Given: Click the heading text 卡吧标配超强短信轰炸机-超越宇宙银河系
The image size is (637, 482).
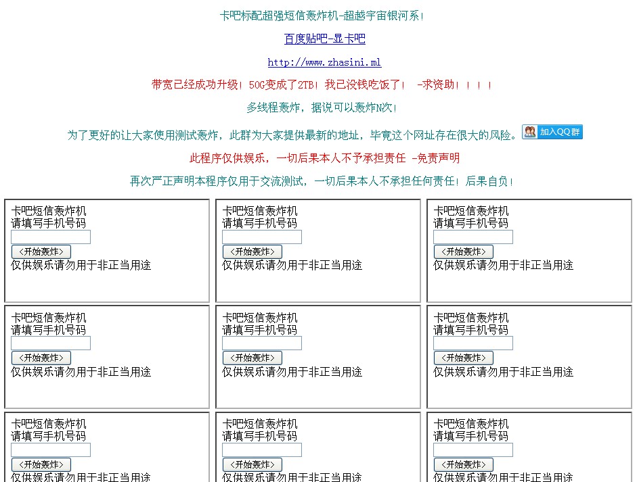Looking at the screenshot, I should [x=322, y=16].
